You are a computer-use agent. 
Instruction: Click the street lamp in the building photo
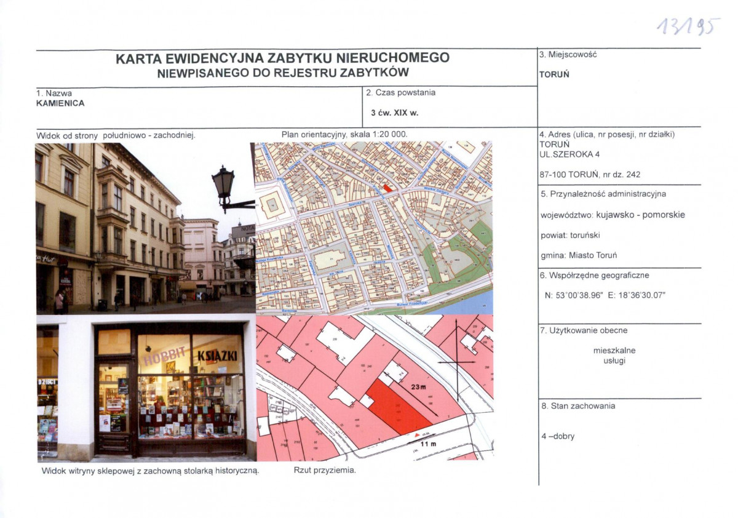223,183
